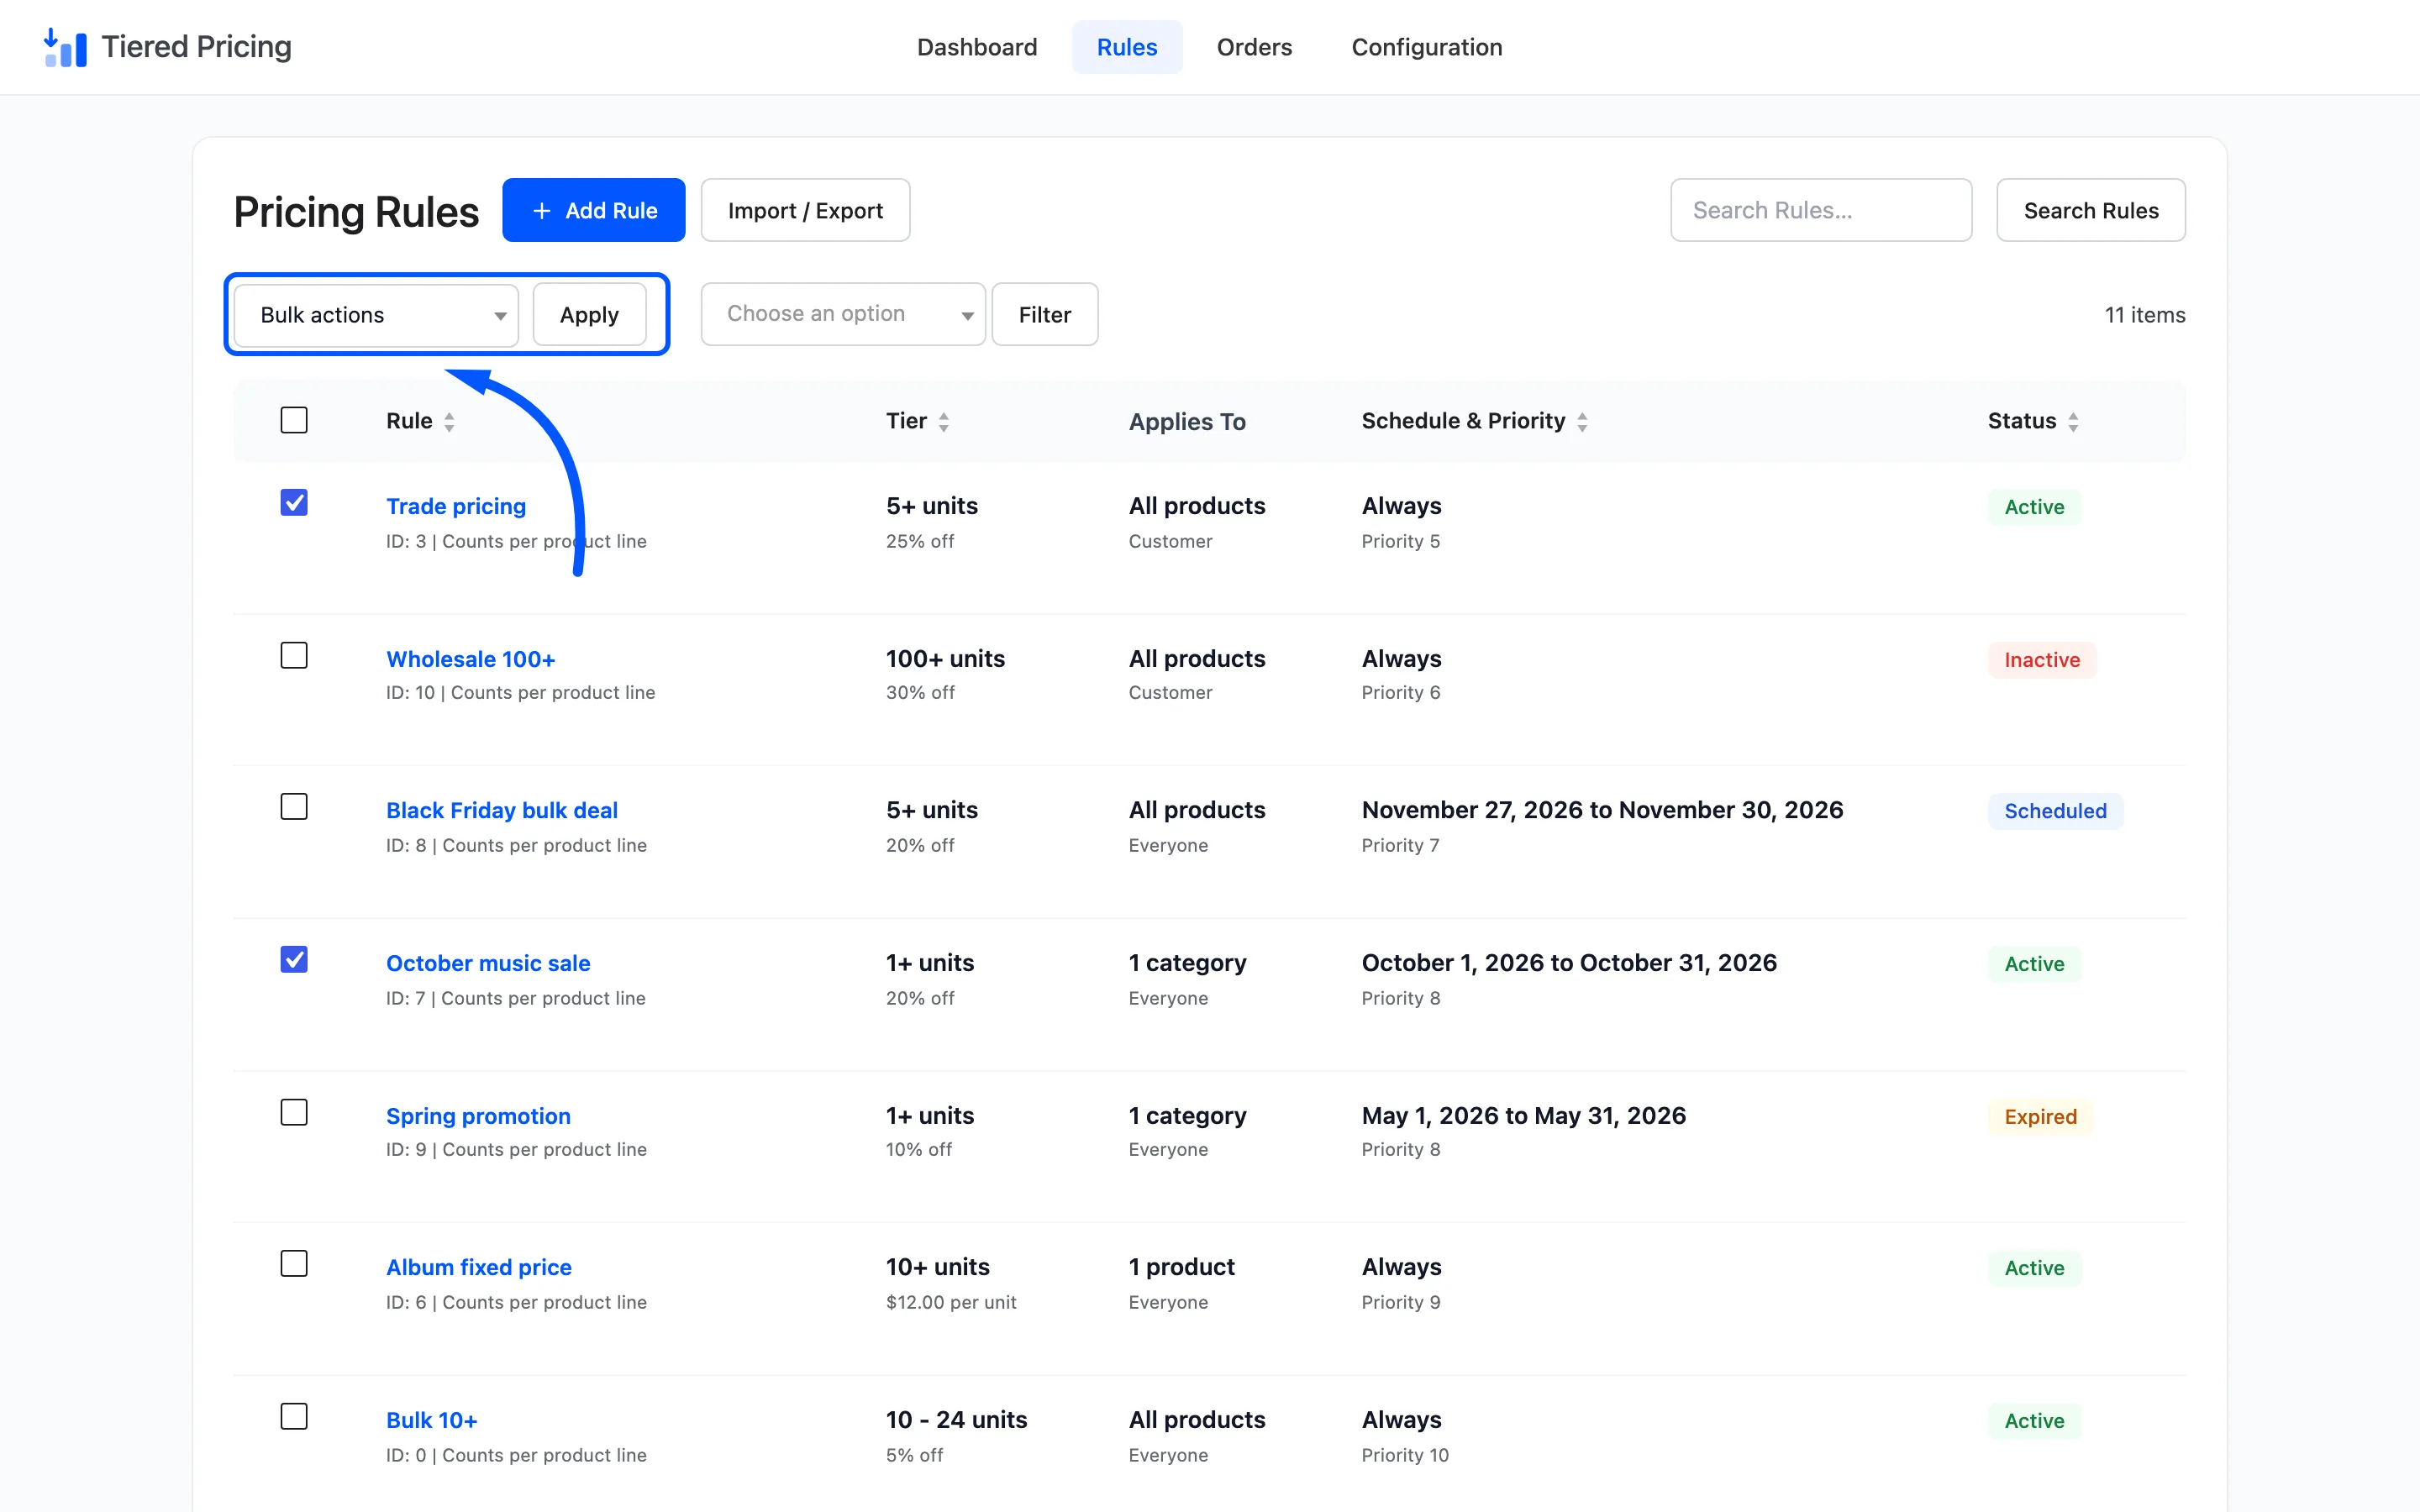Click Schedule & Priority sort arrows
Viewport: 2420px width, 1512px height.
click(x=1582, y=422)
